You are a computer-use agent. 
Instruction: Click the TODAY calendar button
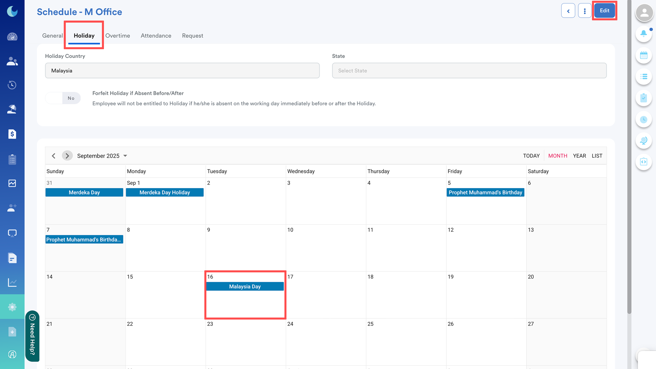point(531,156)
